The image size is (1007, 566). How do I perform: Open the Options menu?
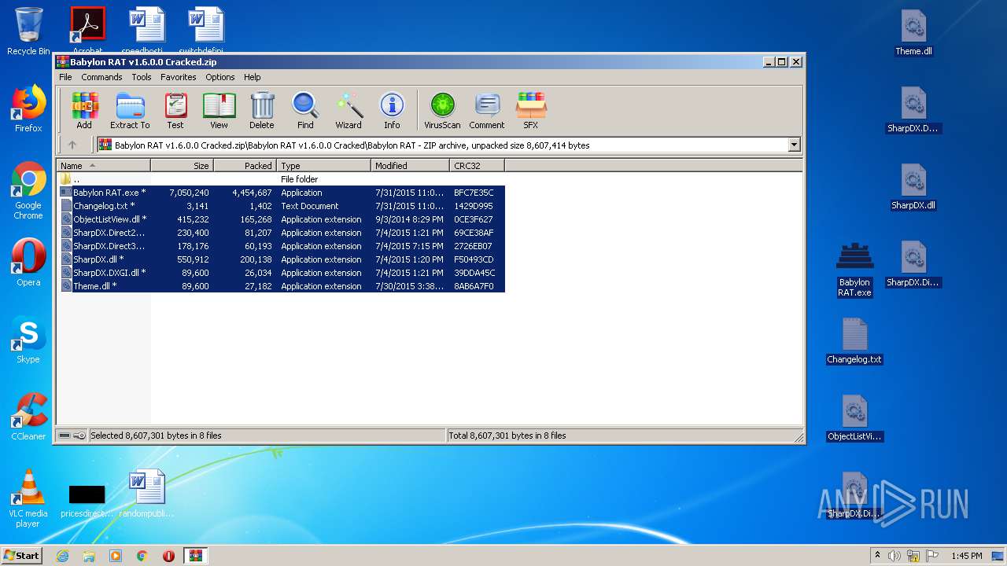(x=220, y=77)
